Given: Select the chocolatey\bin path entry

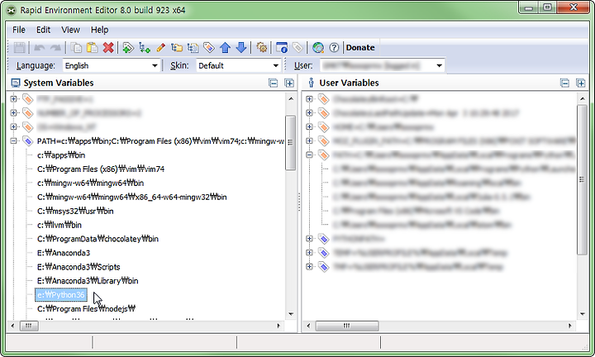Looking at the screenshot, I should click(x=98, y=239).
